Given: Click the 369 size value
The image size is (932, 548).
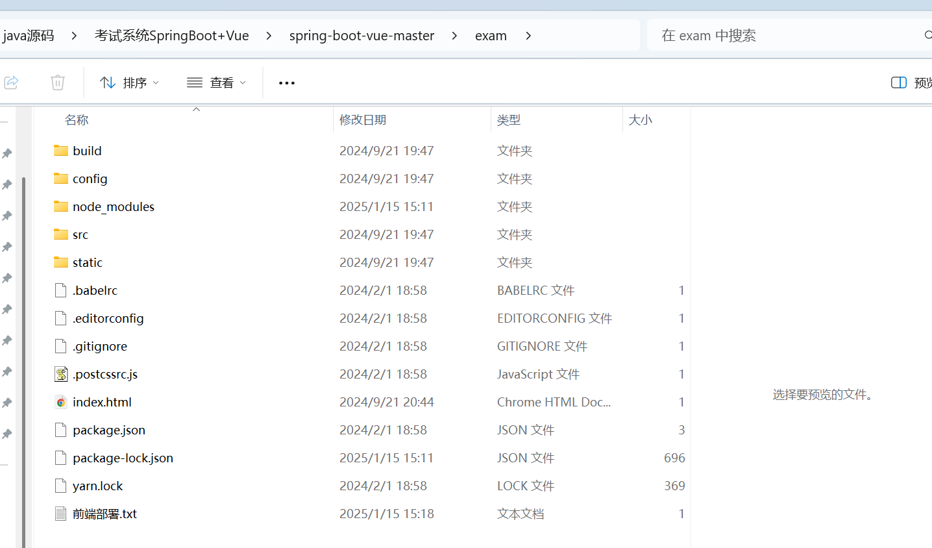Looking at the screenshot, I should [674, 486].
